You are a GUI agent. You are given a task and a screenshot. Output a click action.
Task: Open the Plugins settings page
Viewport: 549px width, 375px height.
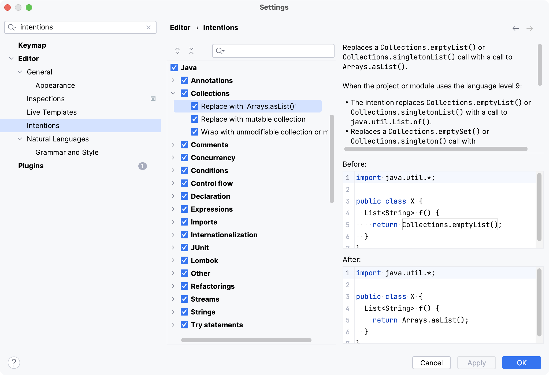(31, 166)
